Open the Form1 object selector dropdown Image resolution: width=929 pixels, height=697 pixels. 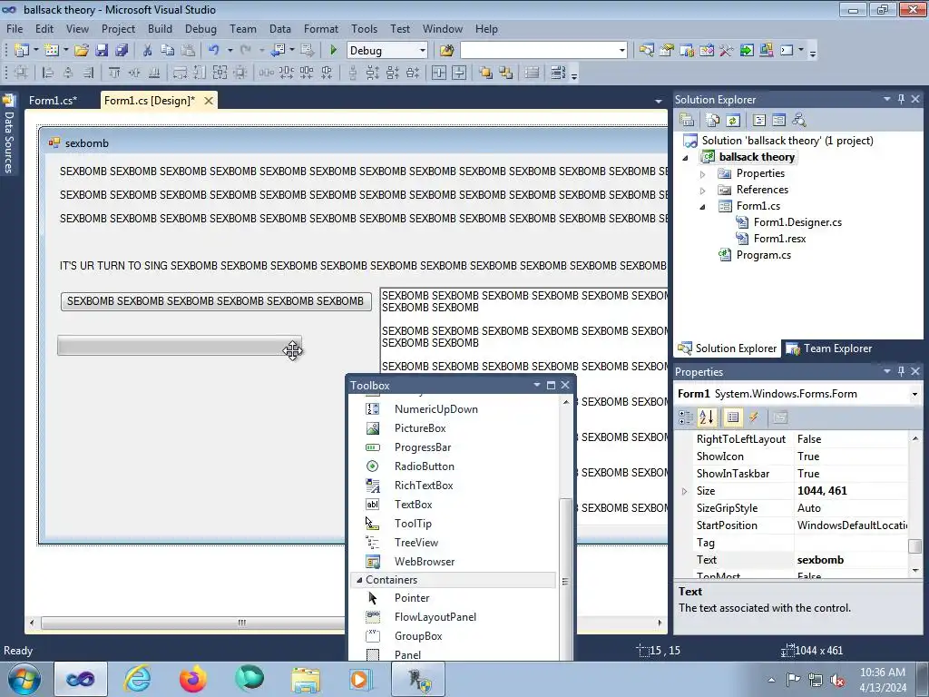[x=914, y=394]
